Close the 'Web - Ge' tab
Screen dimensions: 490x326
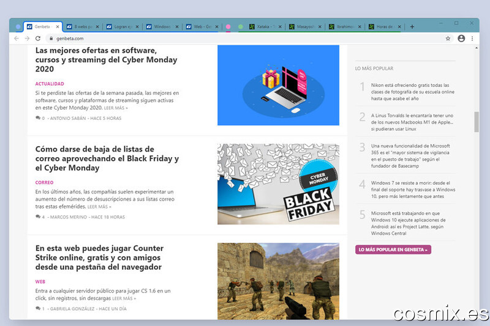(217, 27)
